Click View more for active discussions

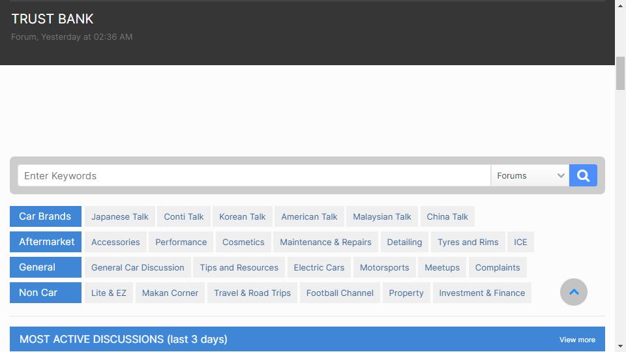tap(577, 340)
